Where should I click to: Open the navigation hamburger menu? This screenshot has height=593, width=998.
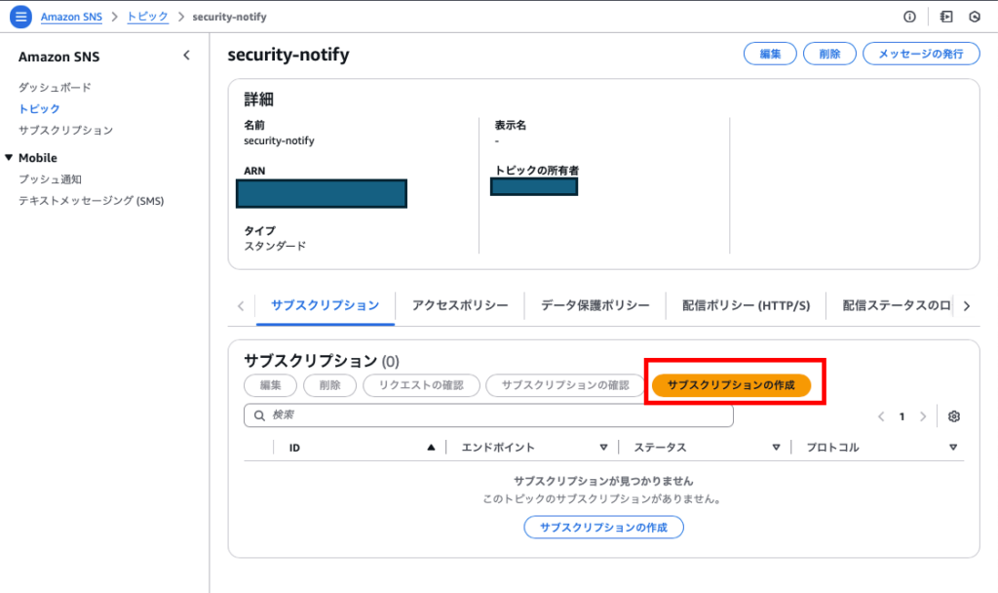(20, 16)
